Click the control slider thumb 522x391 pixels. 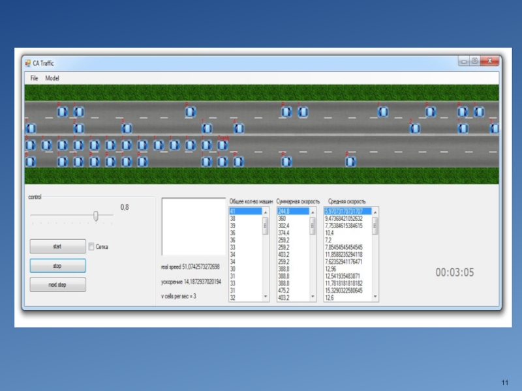(96, 216)
